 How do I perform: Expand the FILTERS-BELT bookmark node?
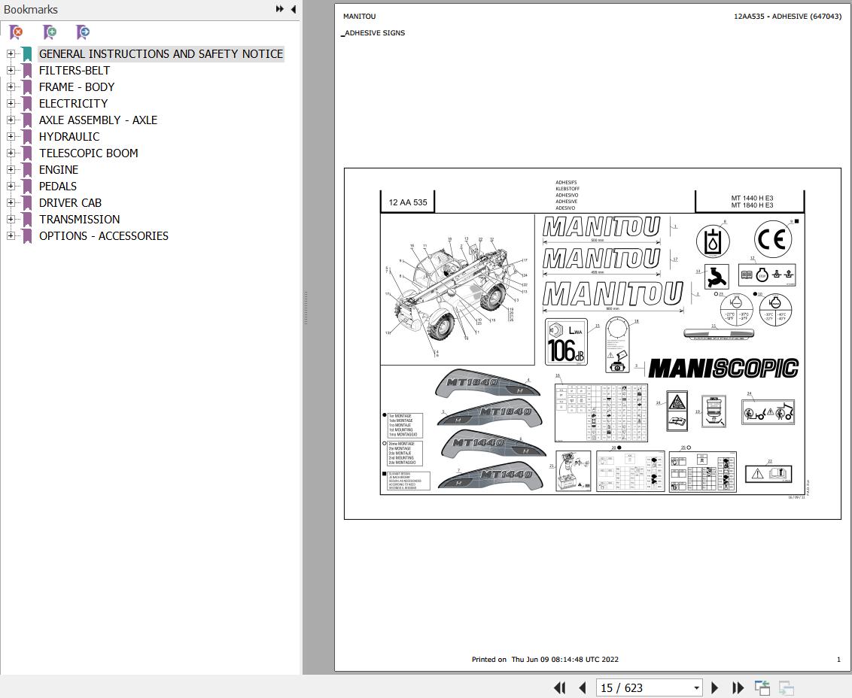pos(11,70)
